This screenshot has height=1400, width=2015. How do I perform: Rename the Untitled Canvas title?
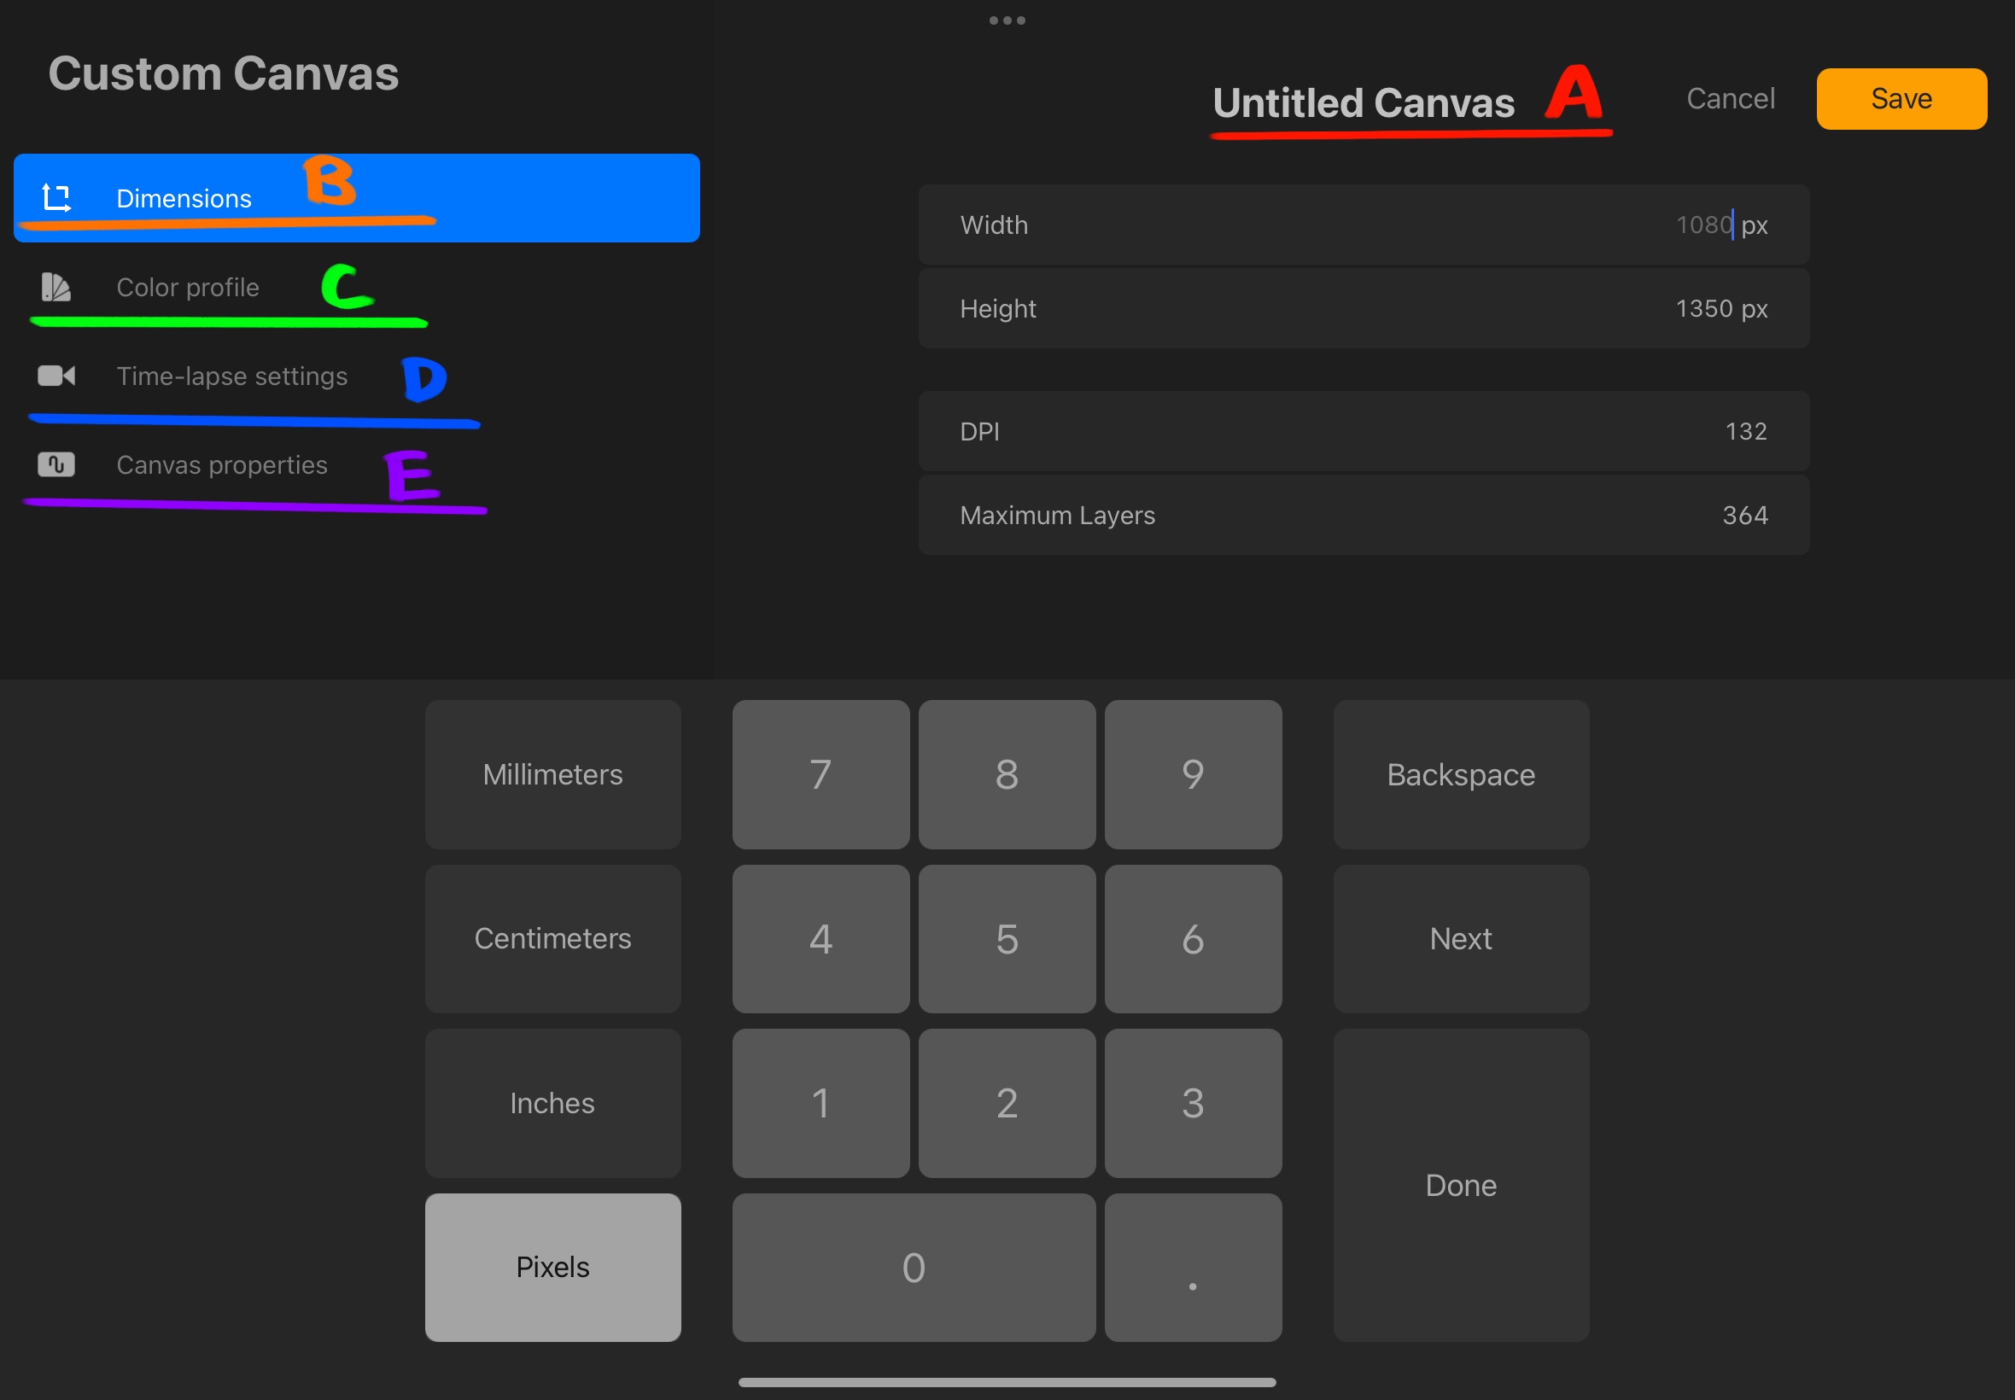[x=1364, y=102]
